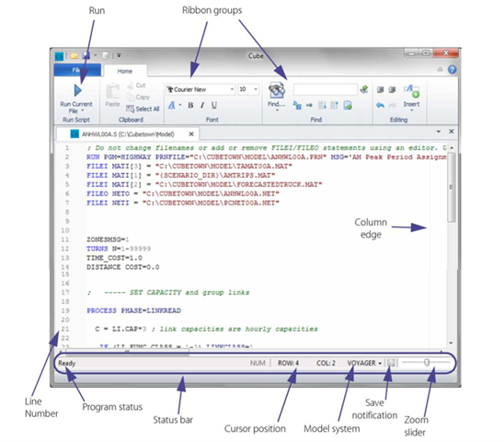Click the Replace icon in Find group
Screen dimensions: 504x442
[x=297, y=105]
